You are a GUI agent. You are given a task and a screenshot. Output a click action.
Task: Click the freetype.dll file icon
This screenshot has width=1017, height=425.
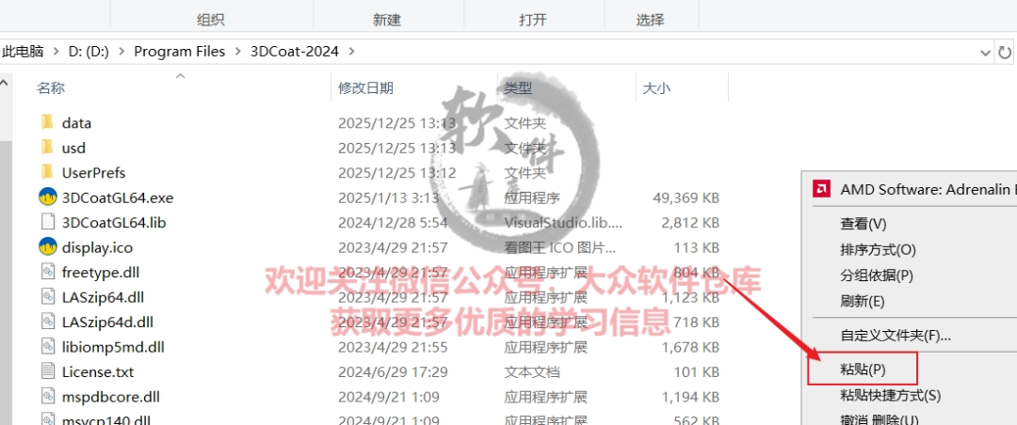(x=47, y=272)
